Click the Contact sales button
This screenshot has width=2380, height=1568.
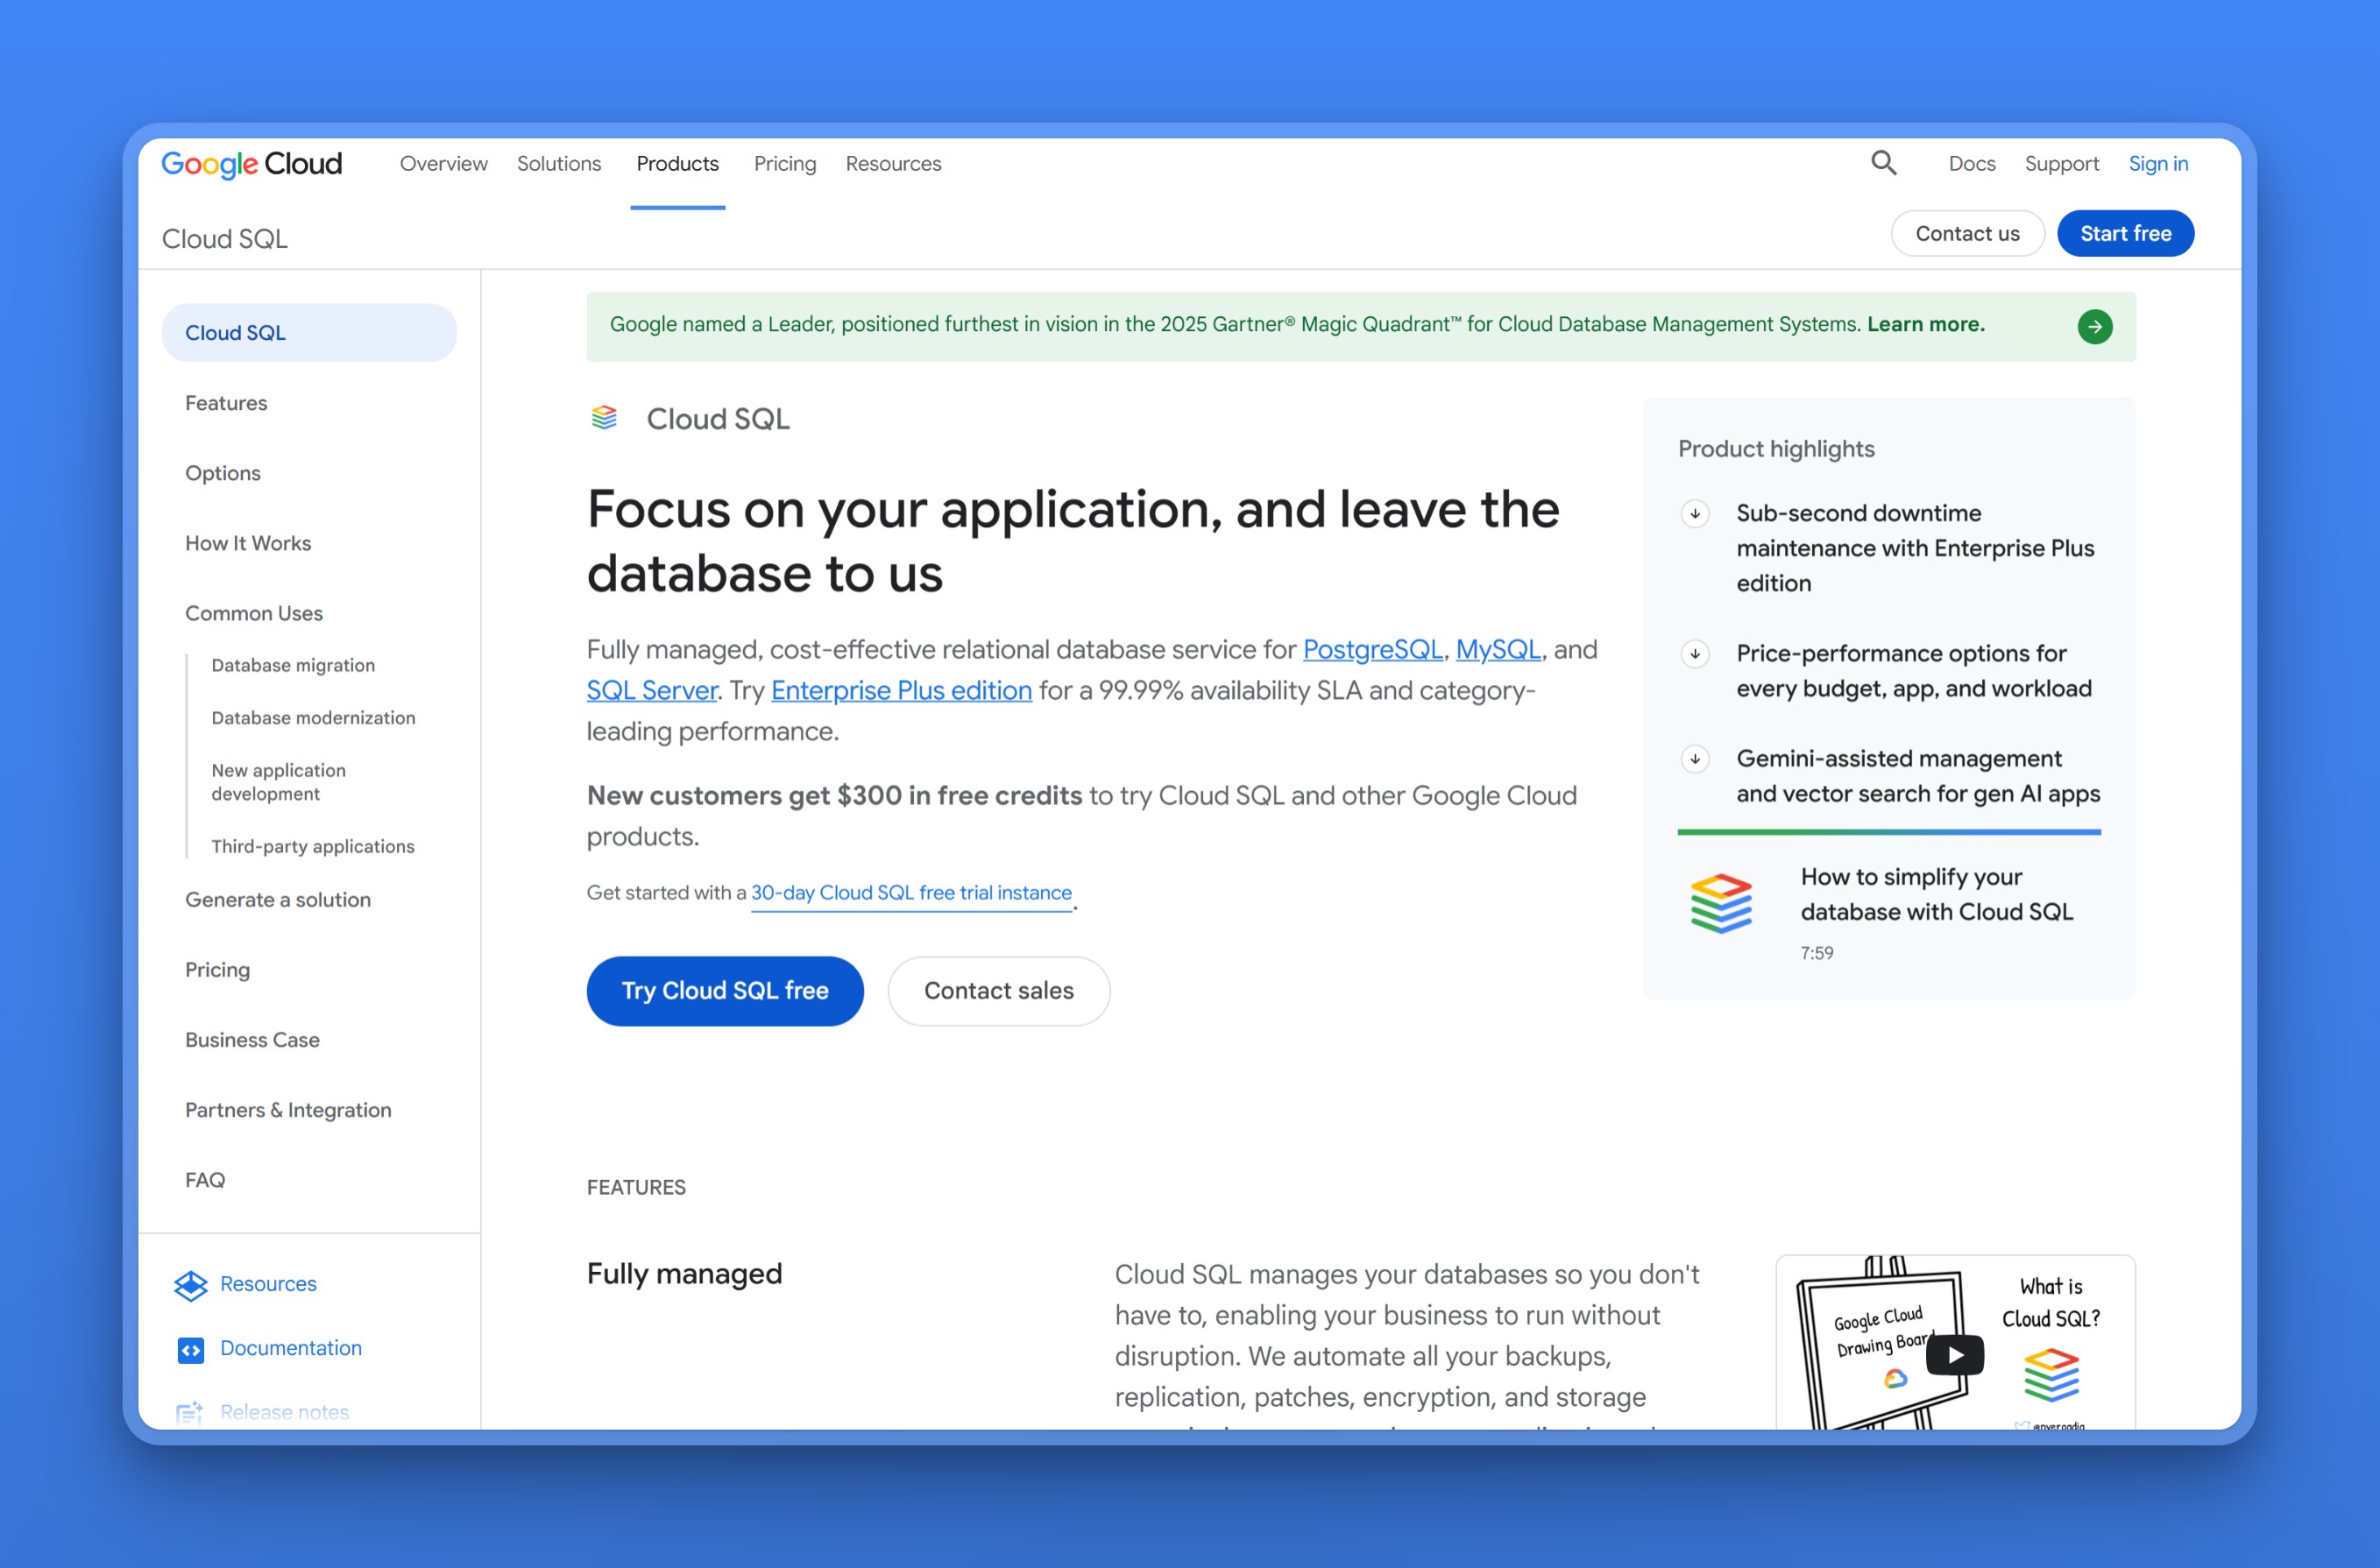[x=998, y=991]
